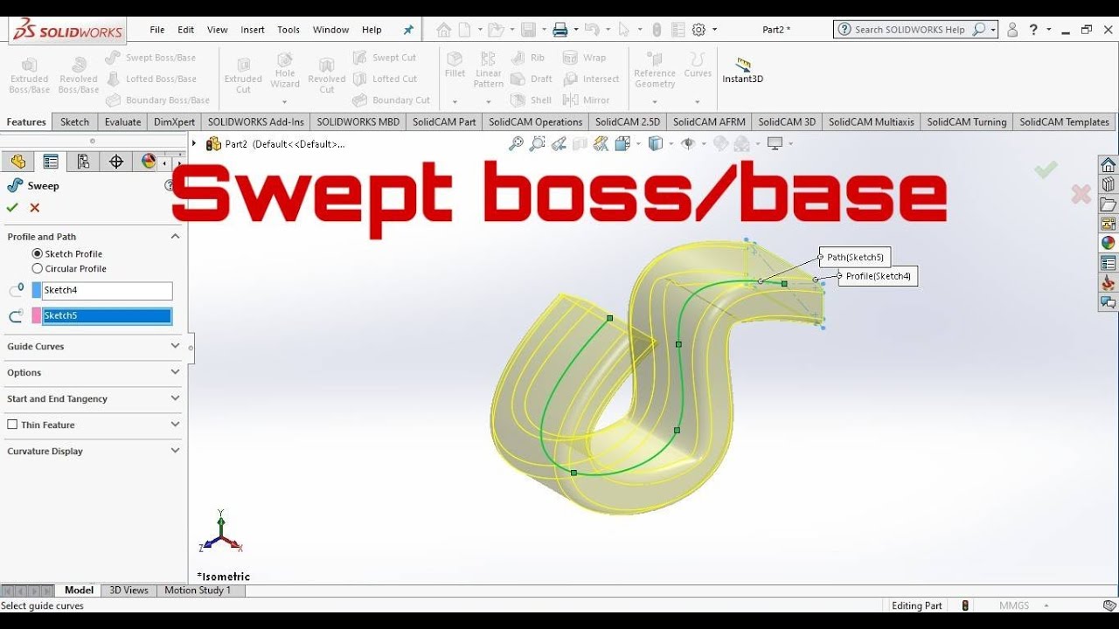Click the Home icon in the top toolbar
The width and height of the screenshot is (1119, 629).
(444, 30)
